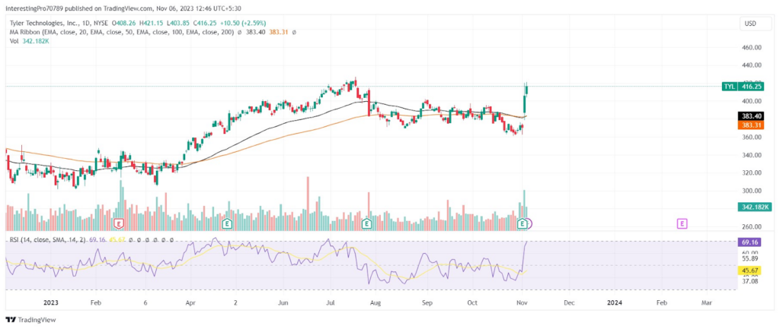The width and height of the screenshot is (780, 329).
Task: Click the TYL symbol price tag
Action: pos(729,87)
